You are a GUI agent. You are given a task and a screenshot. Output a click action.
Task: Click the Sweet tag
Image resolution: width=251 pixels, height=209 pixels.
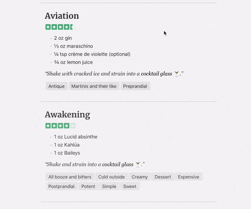click(130, 186)
